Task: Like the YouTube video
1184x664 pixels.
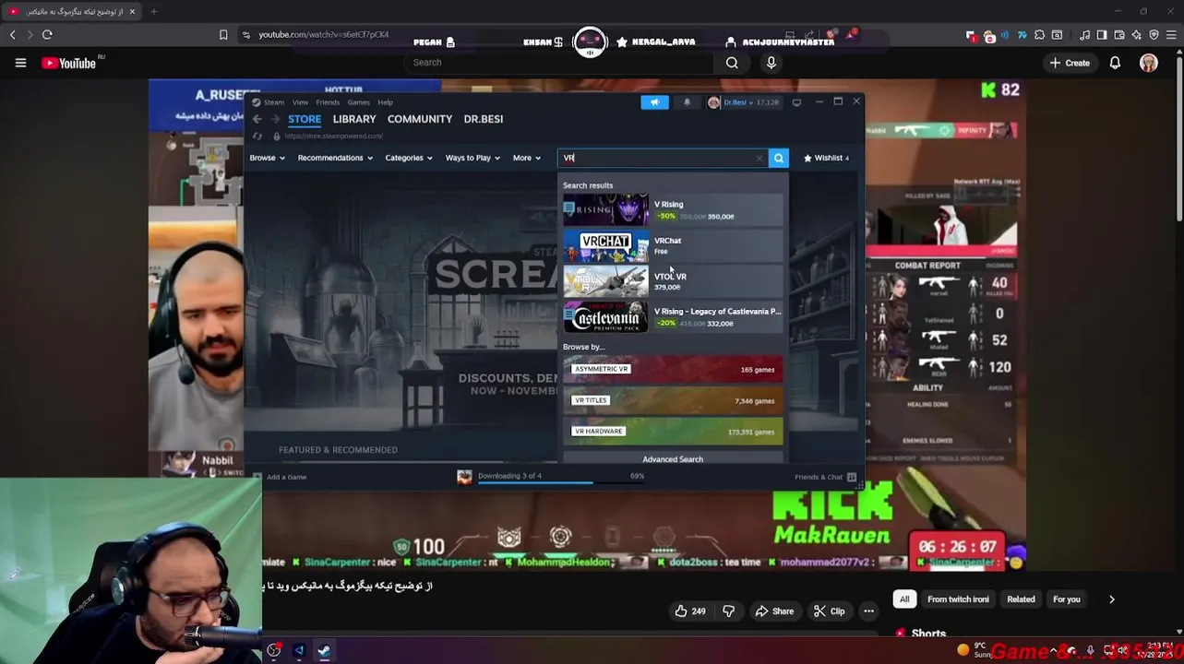Action: pyautogui.click(x=689, y=611)
